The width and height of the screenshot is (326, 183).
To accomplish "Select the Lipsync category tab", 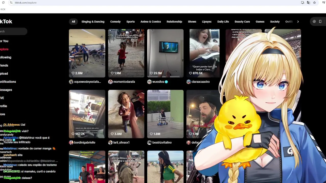I will click(207, 22).
